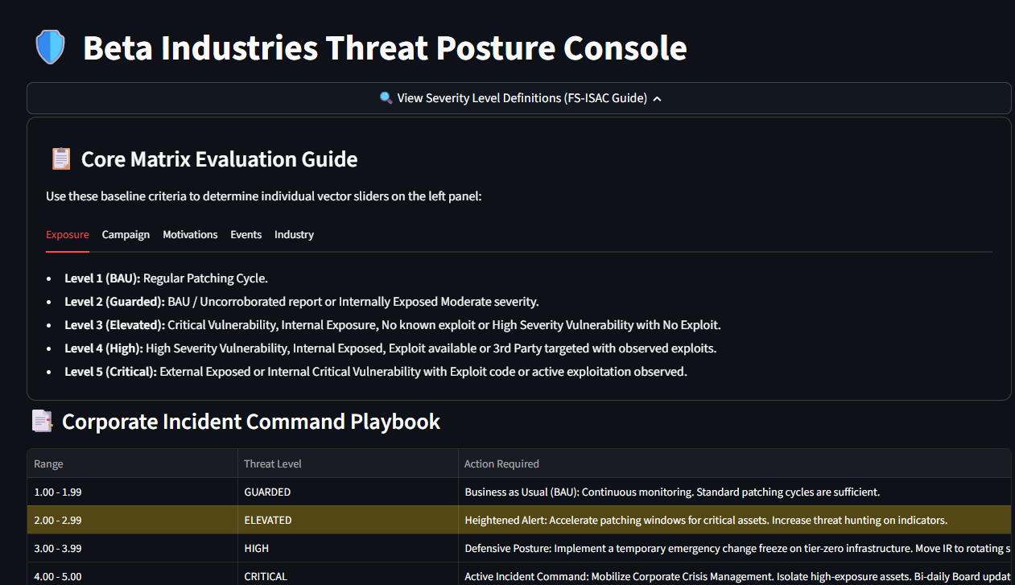This screenshot has height=585, width=1015.
Task: Click the Heightened Alert action cell
Action: pos(735,520)
